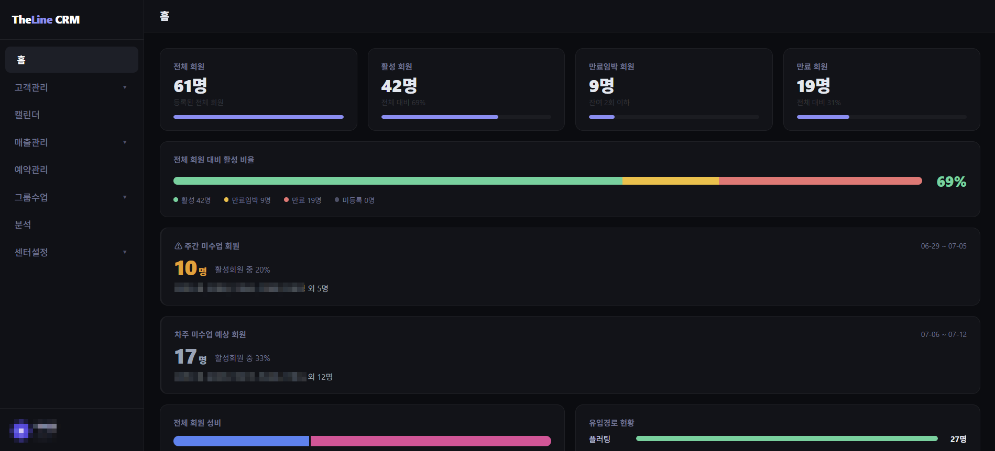Click the 그룹수업 sidebar label
995x451 pixels.
(x=31, y=197)
